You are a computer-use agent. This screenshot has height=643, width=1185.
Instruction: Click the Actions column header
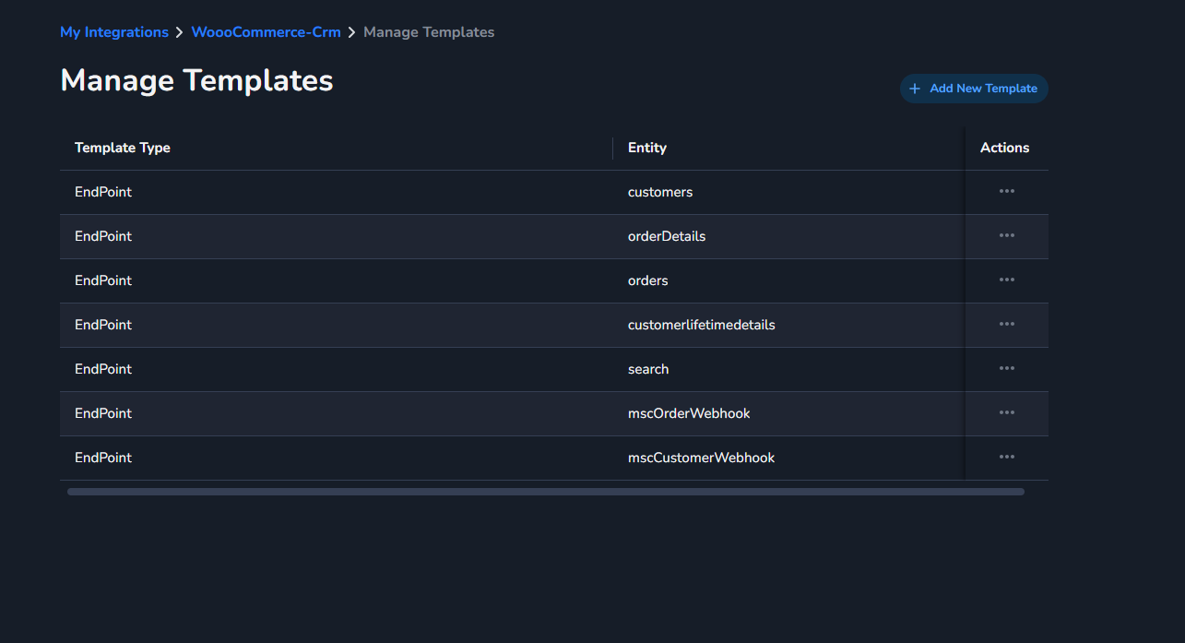click(x=1005, y=148)
